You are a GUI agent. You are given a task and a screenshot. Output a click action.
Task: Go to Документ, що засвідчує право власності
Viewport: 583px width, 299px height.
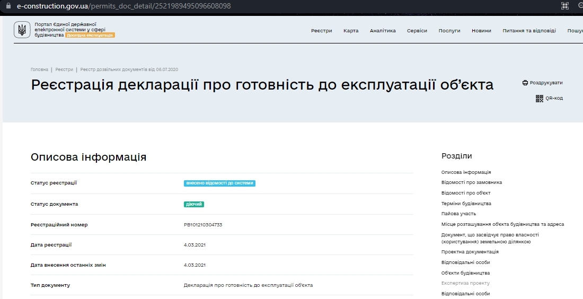pyautogui.click(x=490, y=239)
